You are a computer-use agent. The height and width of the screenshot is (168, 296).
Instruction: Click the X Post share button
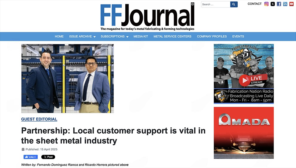tap(48, 157)
